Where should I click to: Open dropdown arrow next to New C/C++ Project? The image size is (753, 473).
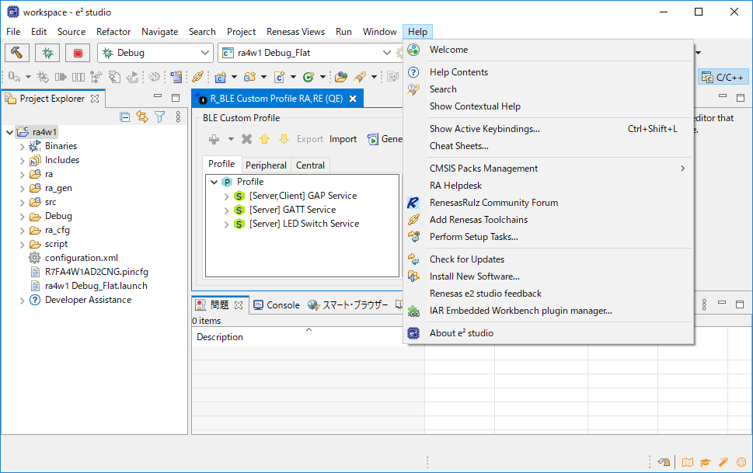pos(235,77)
